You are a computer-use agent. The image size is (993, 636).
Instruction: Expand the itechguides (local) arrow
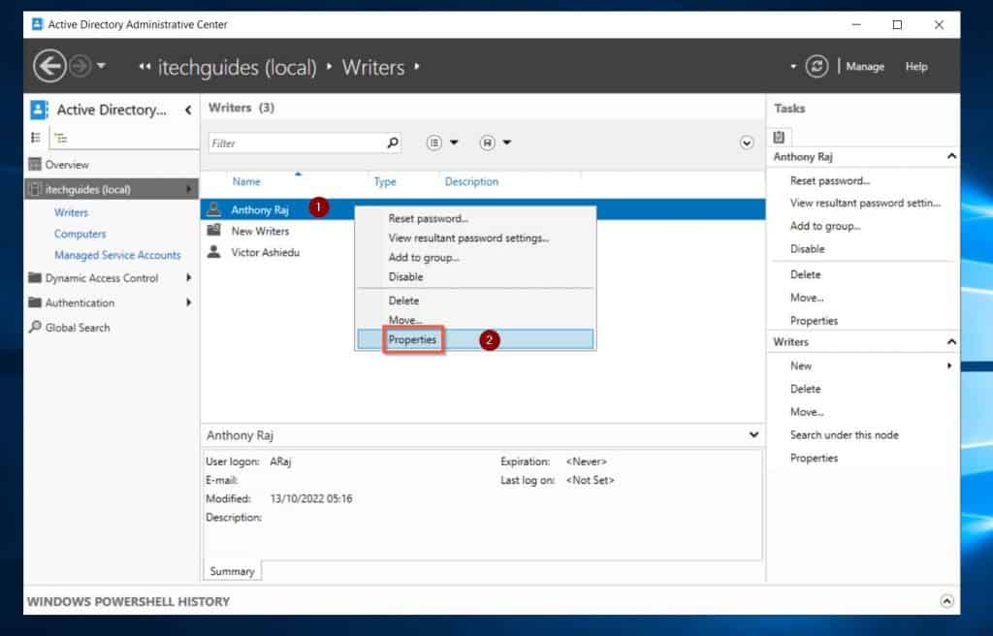[x=189, y=189]
